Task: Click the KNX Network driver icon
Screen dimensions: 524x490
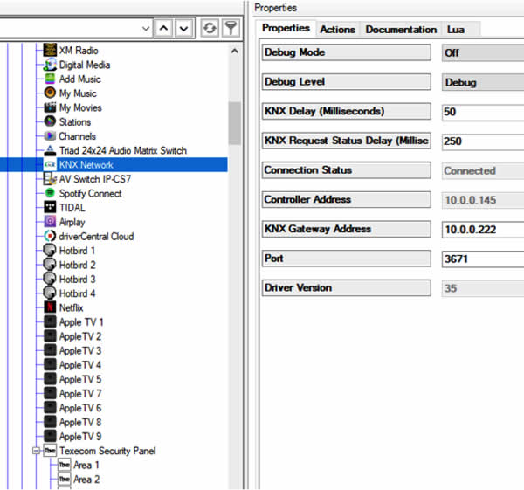Action: coord(50,164)
